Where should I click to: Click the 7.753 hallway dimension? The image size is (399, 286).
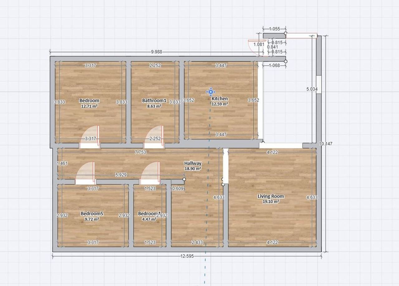pyautogui.click(x=140, y=152)
